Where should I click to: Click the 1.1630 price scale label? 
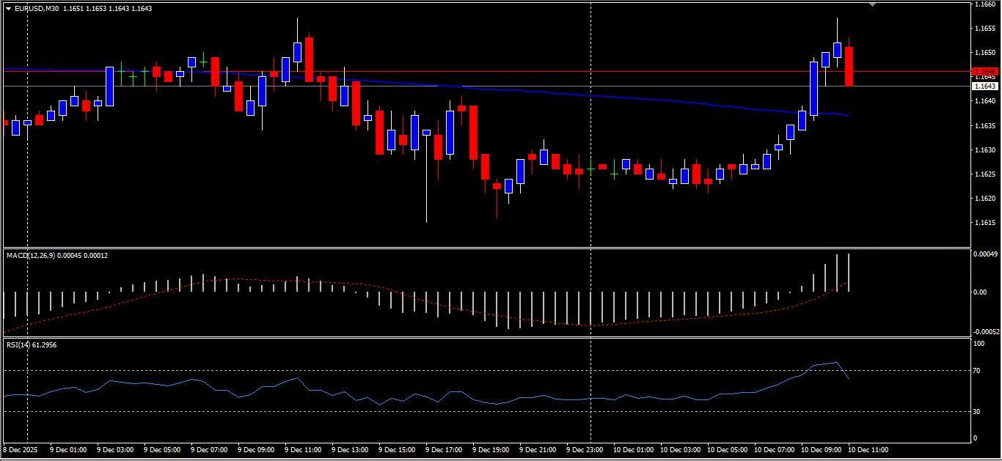click(x=984, y=150)
